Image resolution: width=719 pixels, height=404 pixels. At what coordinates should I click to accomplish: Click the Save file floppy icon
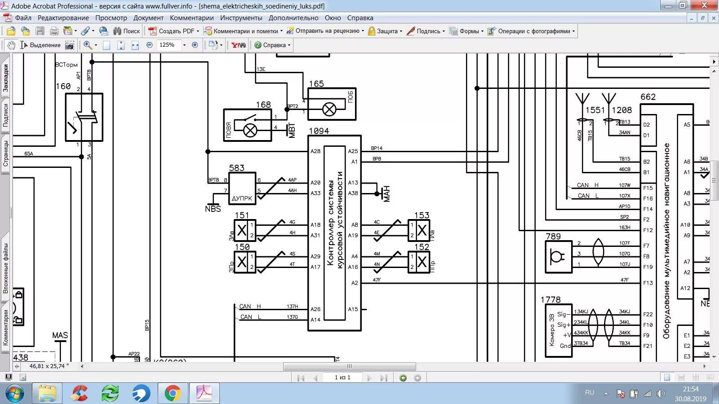point(40,31)
